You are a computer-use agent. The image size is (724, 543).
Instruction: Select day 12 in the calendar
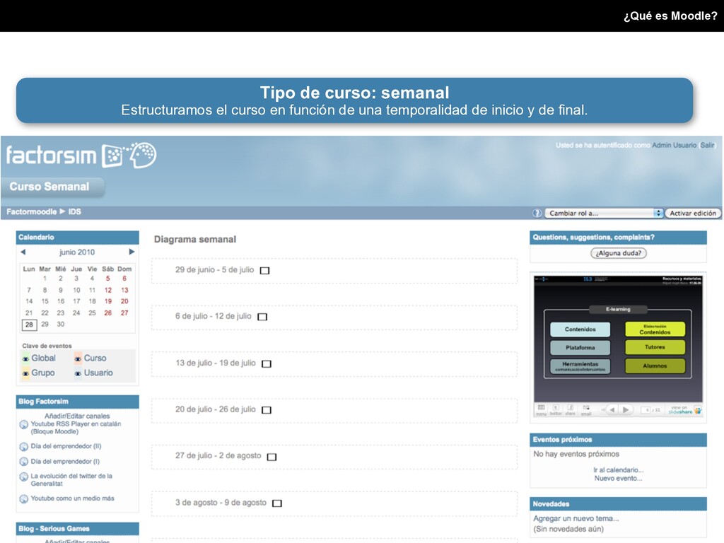pyautogui.click(x=108, y=291)
